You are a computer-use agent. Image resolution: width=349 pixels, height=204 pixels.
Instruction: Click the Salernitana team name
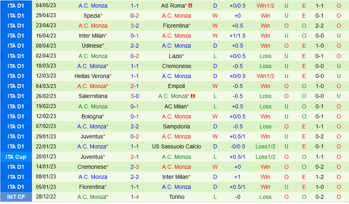[x=93, y=96]
